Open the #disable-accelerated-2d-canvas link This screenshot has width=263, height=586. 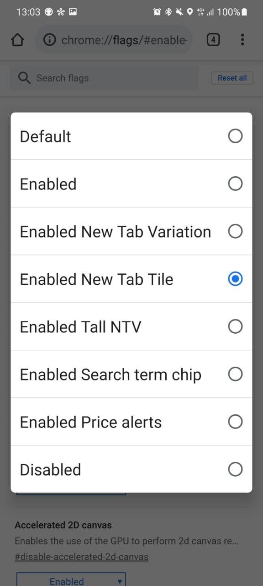pos(82,557)
